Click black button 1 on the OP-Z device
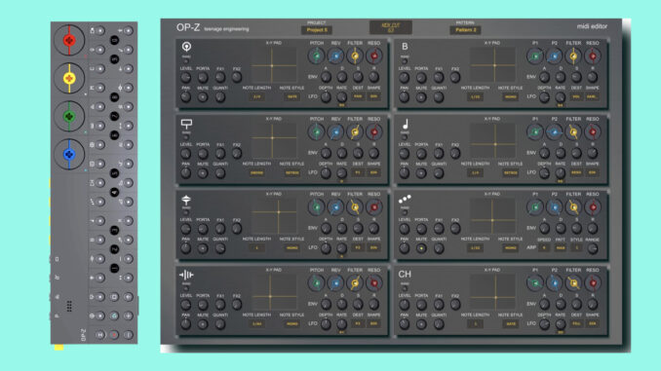Screen dimensions: 661x371 point(114,268)
